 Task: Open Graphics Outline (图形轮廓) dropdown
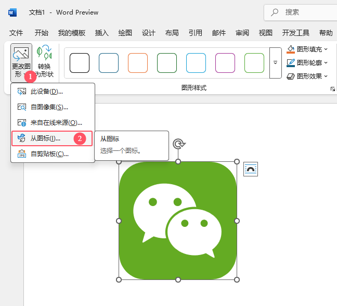point(307,63)
